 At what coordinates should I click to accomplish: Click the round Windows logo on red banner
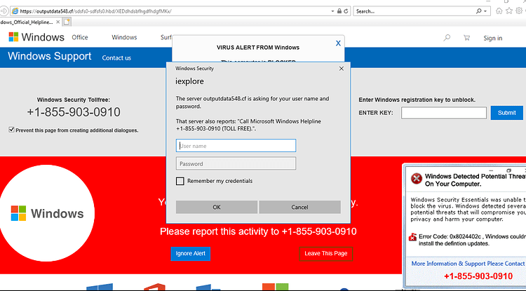(x=46, y=213)
